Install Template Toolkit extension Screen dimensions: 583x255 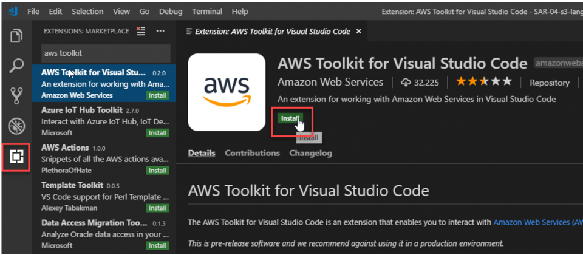[157, 208]
